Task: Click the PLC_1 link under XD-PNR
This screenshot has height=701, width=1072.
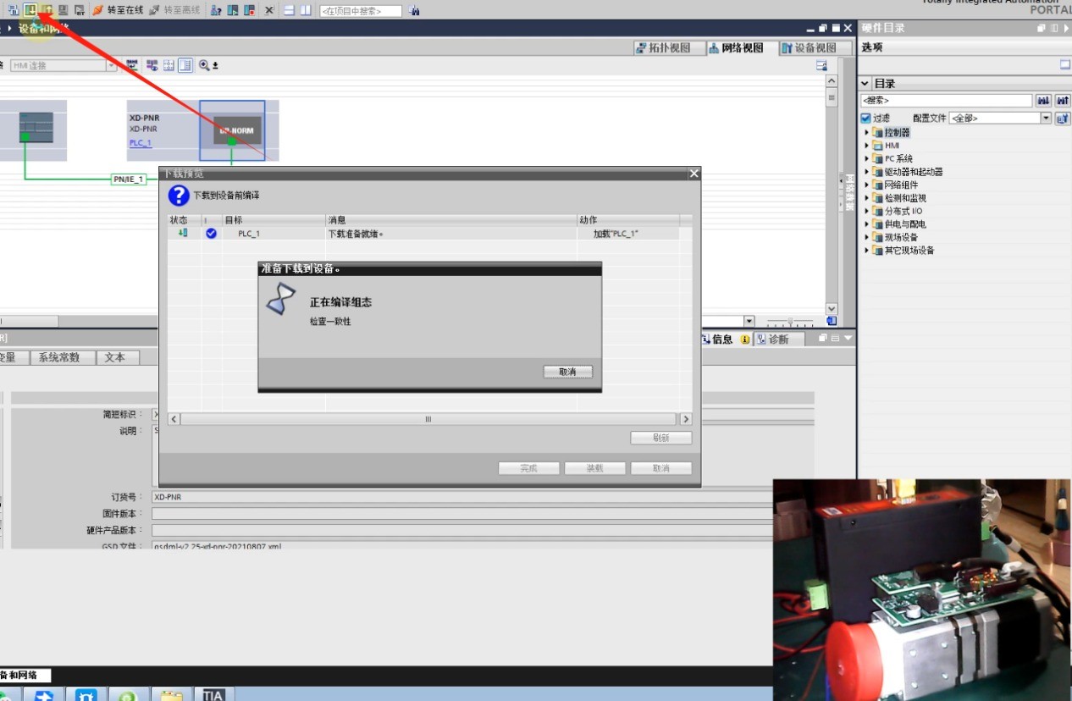Action: pyautogui.click(x=141, y=143)
